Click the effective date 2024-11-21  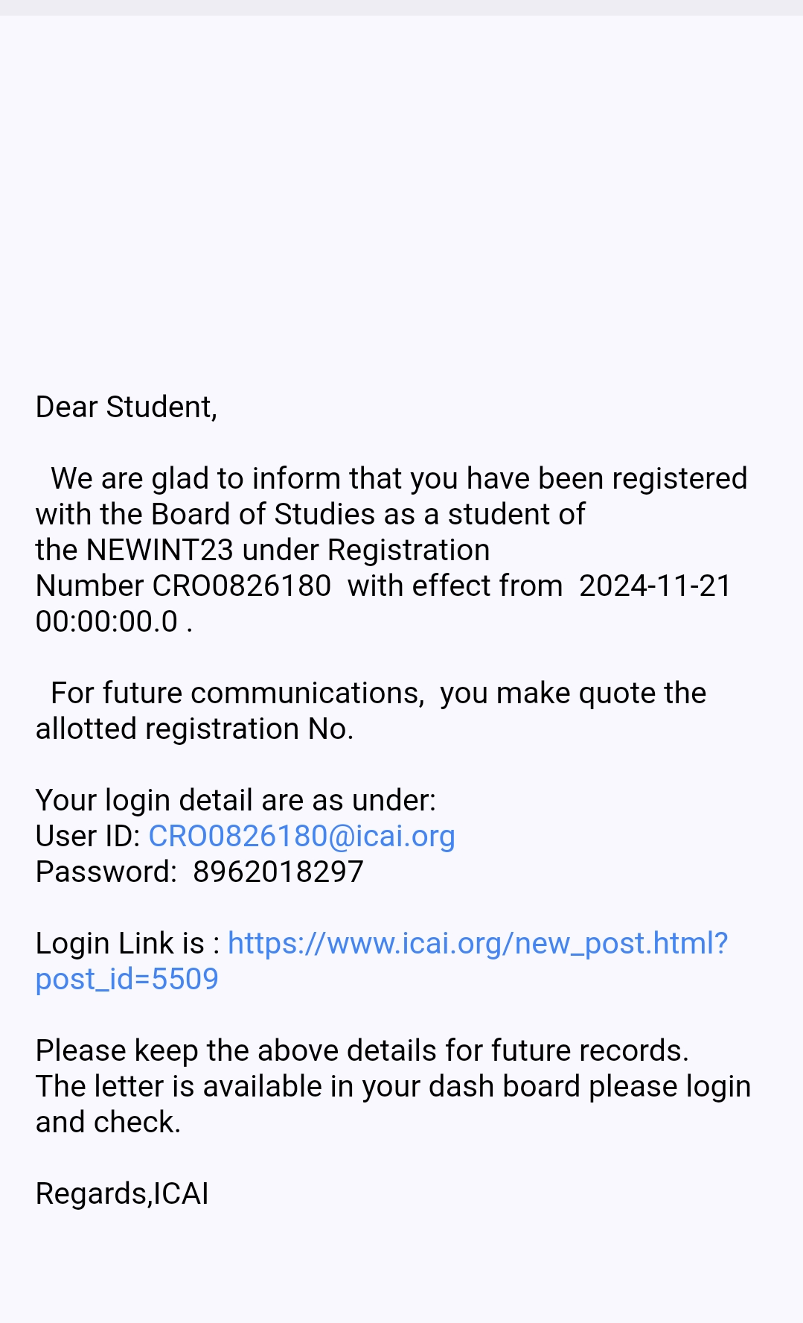(x=655, y=586)
